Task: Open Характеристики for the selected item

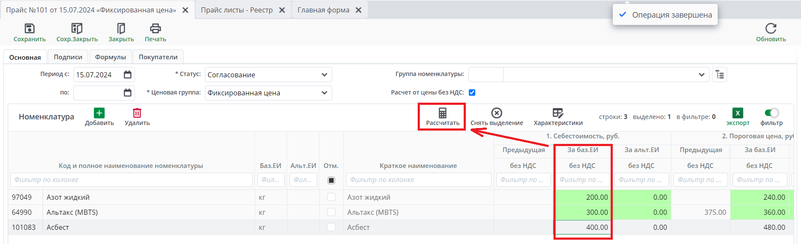Action: coord(558,113)
